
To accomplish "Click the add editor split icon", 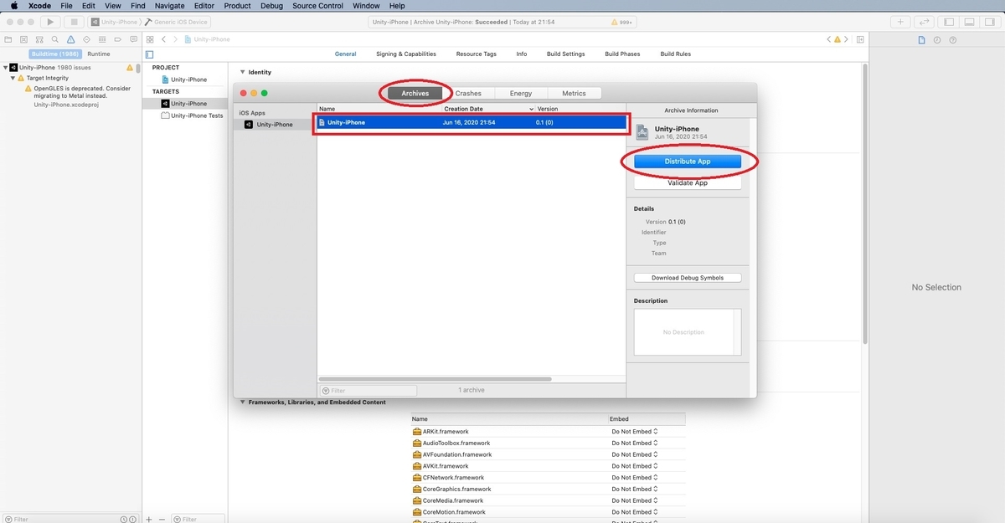I will click(860, 39).
